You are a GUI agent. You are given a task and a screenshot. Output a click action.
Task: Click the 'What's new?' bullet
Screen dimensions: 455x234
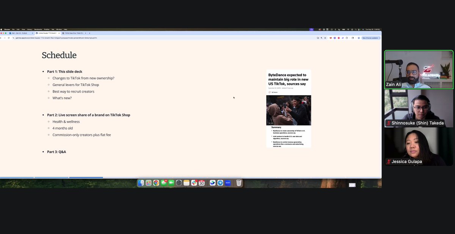(62, 98)
